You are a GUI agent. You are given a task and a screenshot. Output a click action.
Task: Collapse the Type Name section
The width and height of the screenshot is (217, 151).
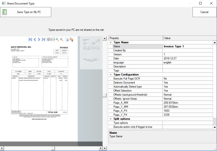coord(111,42)
